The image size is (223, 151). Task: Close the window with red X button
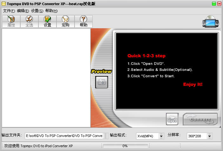[x=219, y=4]
